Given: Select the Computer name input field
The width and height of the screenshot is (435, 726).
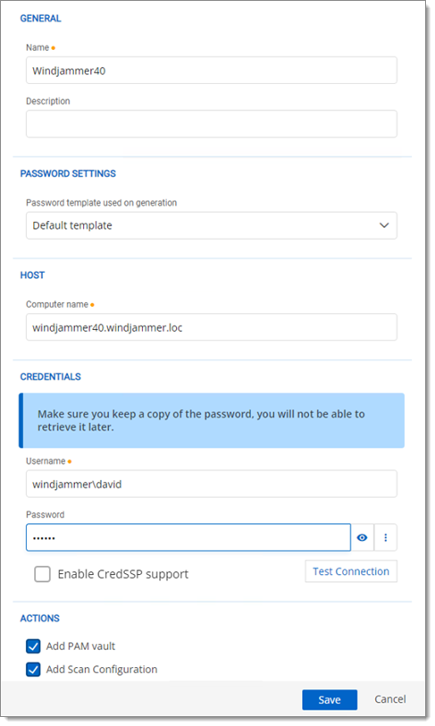Looking at the screenshot, I should click(211, 327).
